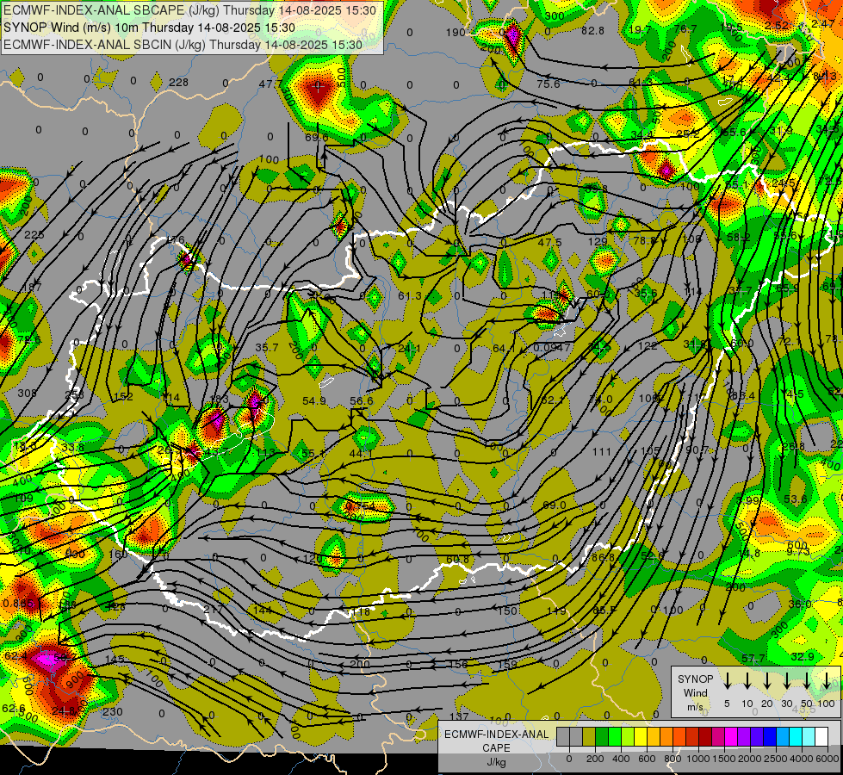Select the dark green swatch in CAPE legend
The image size is (843, 775).
coord(602,736)
